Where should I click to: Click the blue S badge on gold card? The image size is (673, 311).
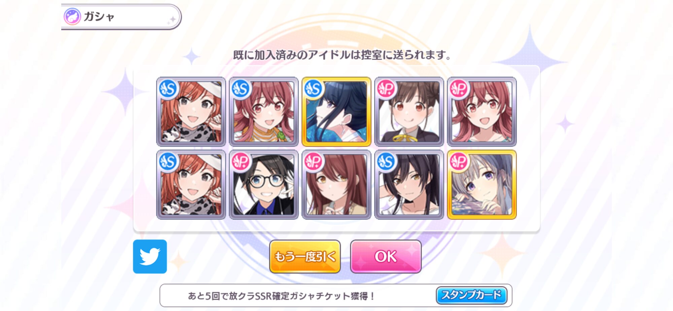(314, 89)
